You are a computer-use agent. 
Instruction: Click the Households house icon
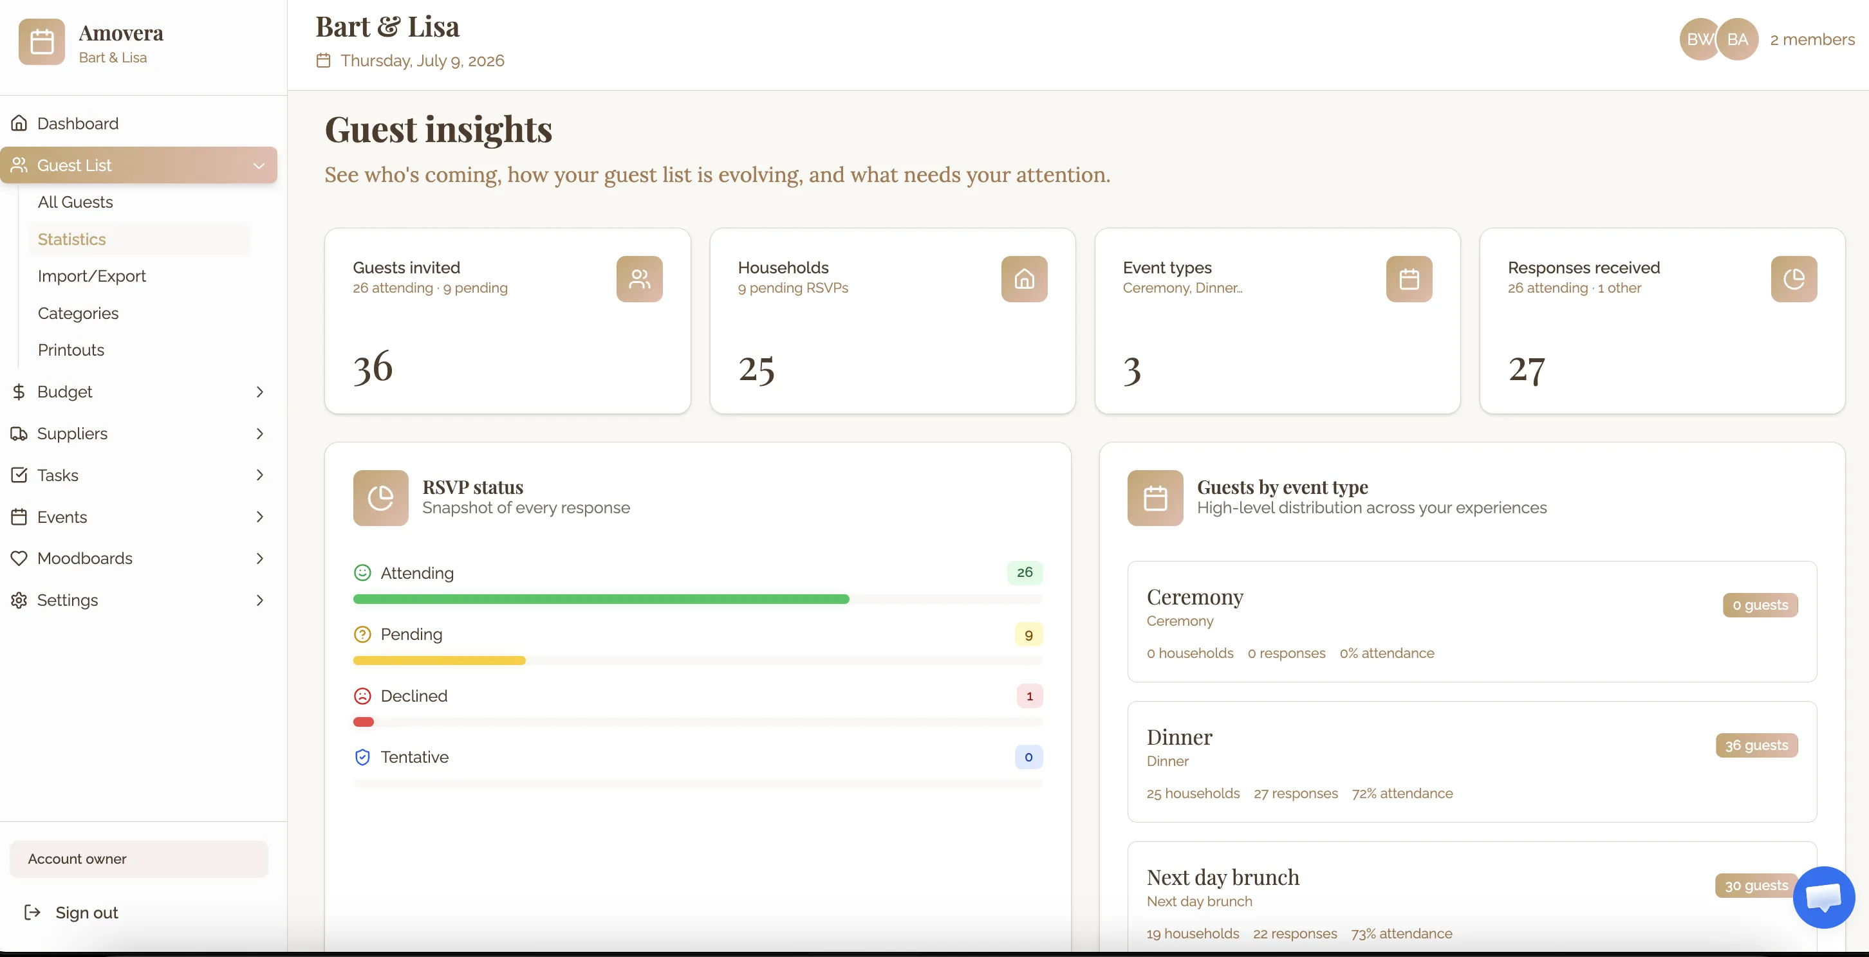click(1024, 279)
